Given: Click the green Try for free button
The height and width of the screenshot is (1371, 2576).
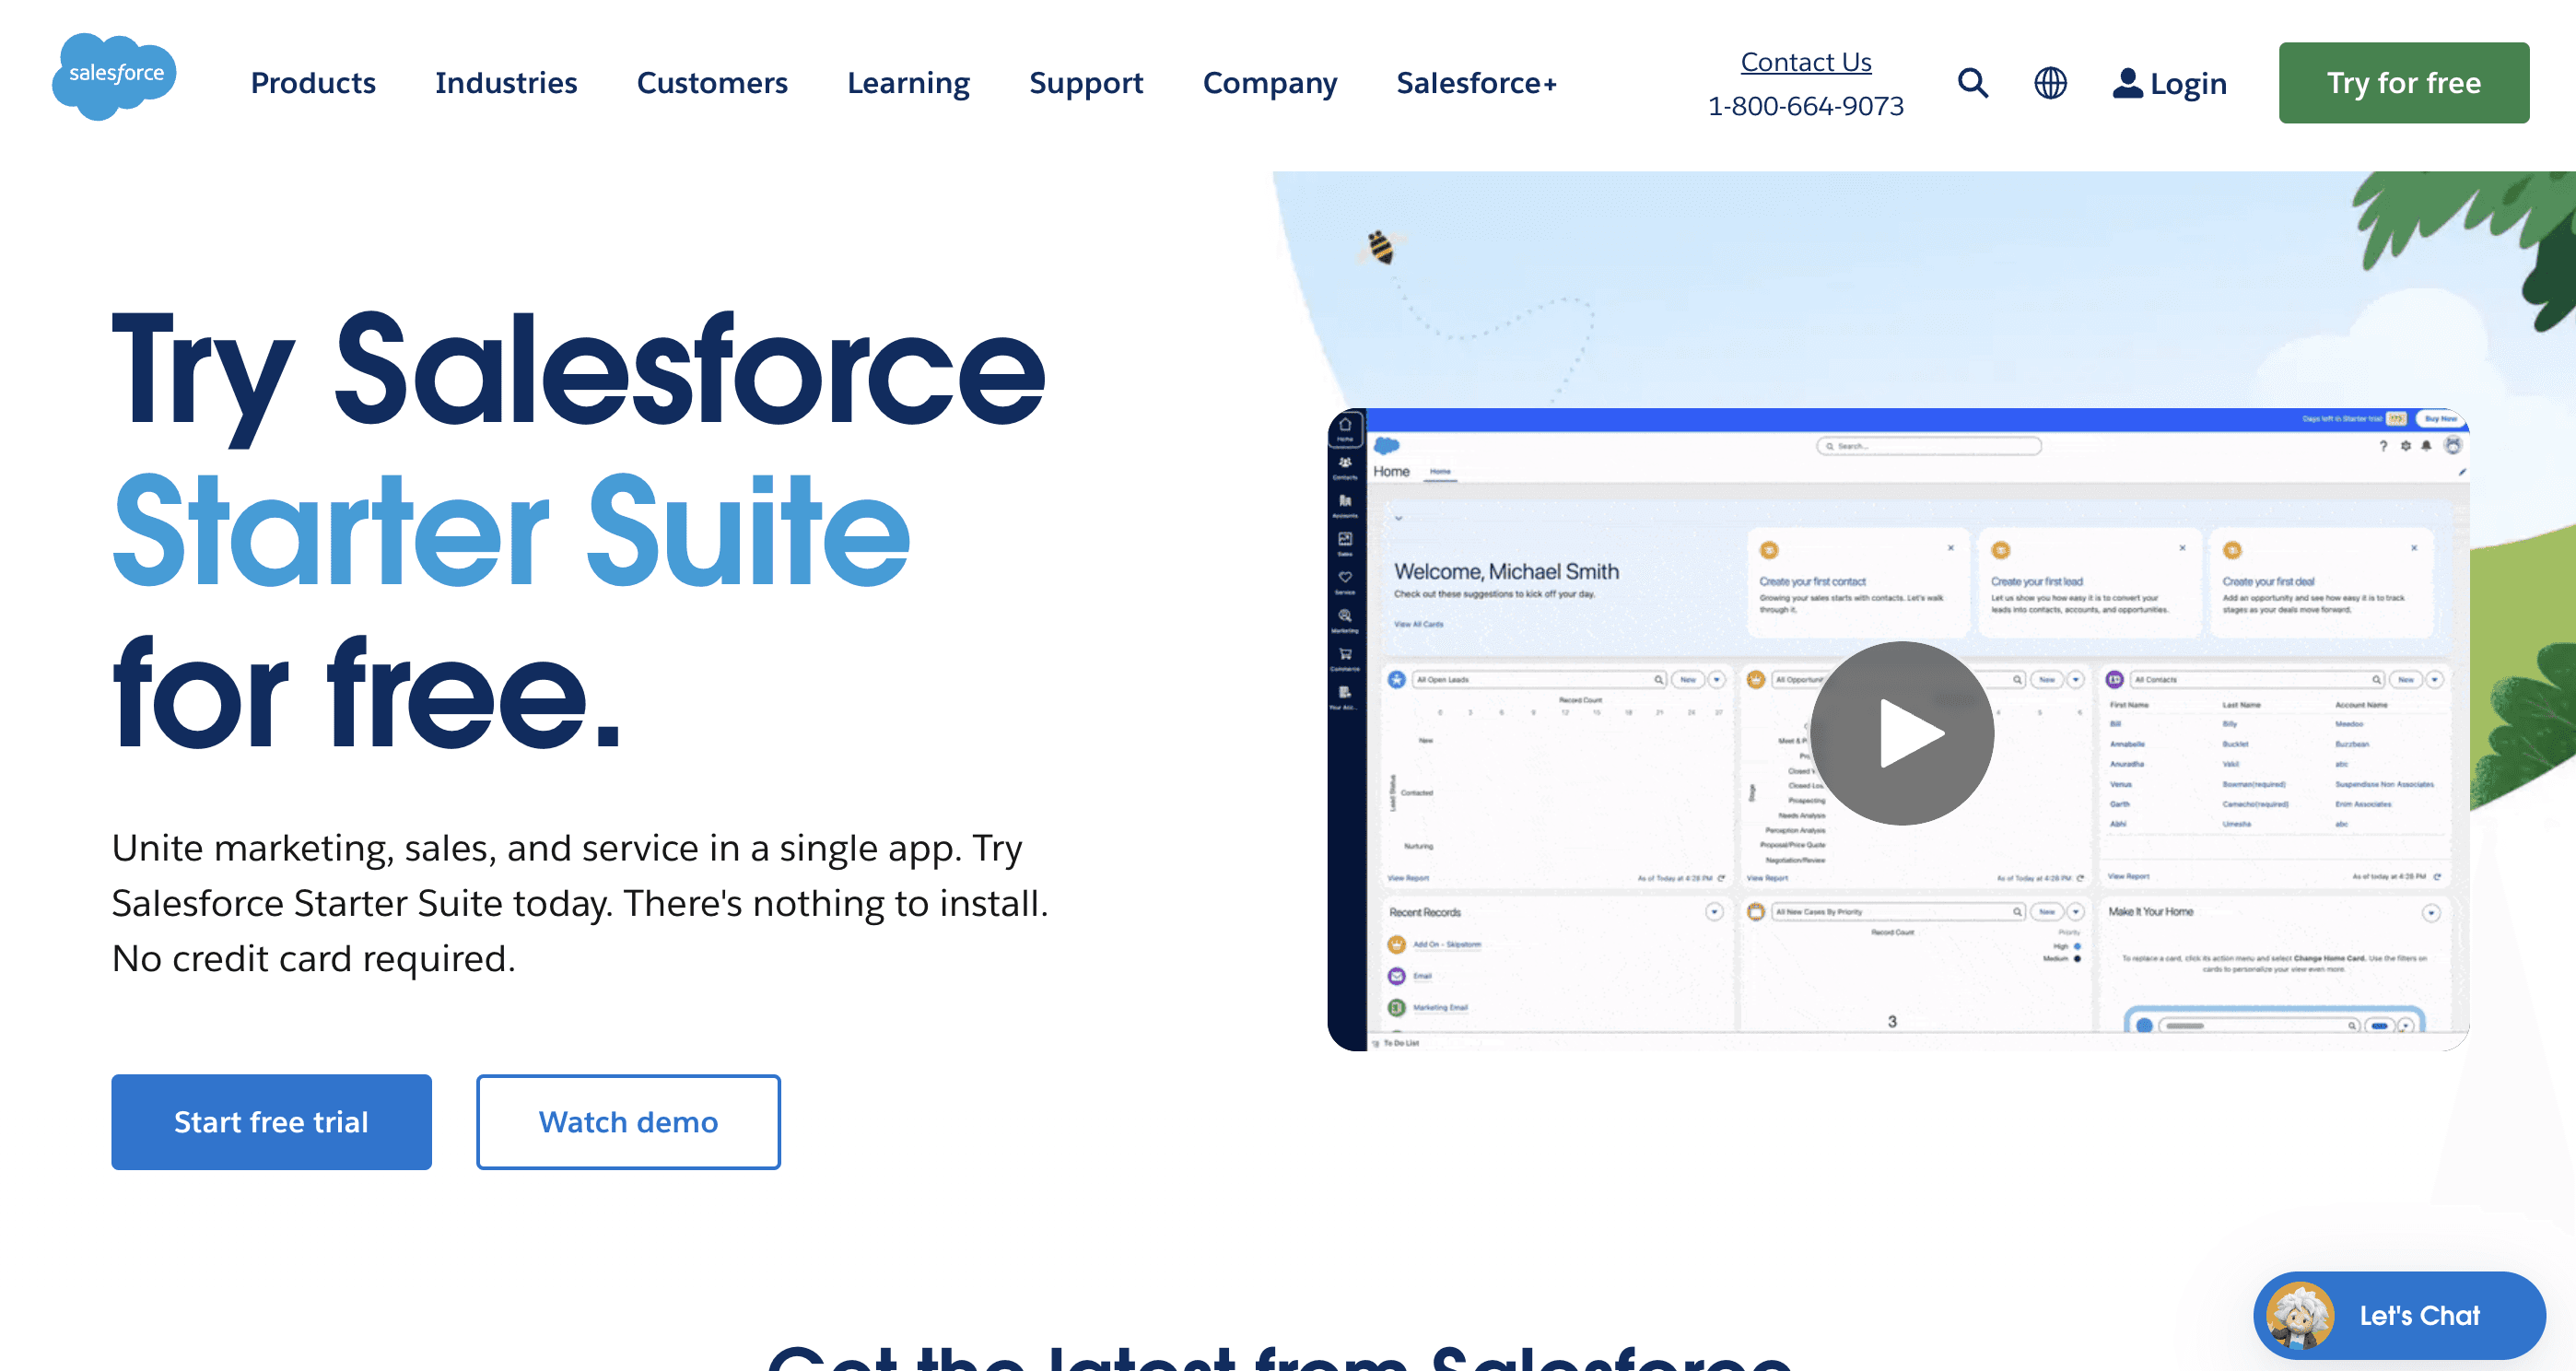Looking at the screenshot, I should (2403, 83).
